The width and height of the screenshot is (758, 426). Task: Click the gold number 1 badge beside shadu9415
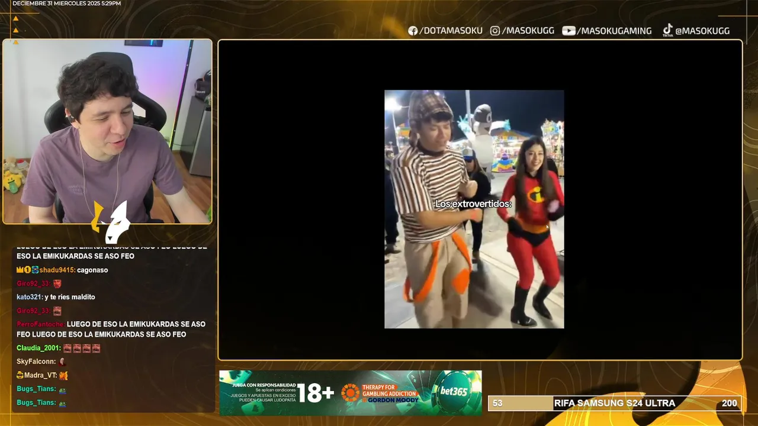coord(27,270)
